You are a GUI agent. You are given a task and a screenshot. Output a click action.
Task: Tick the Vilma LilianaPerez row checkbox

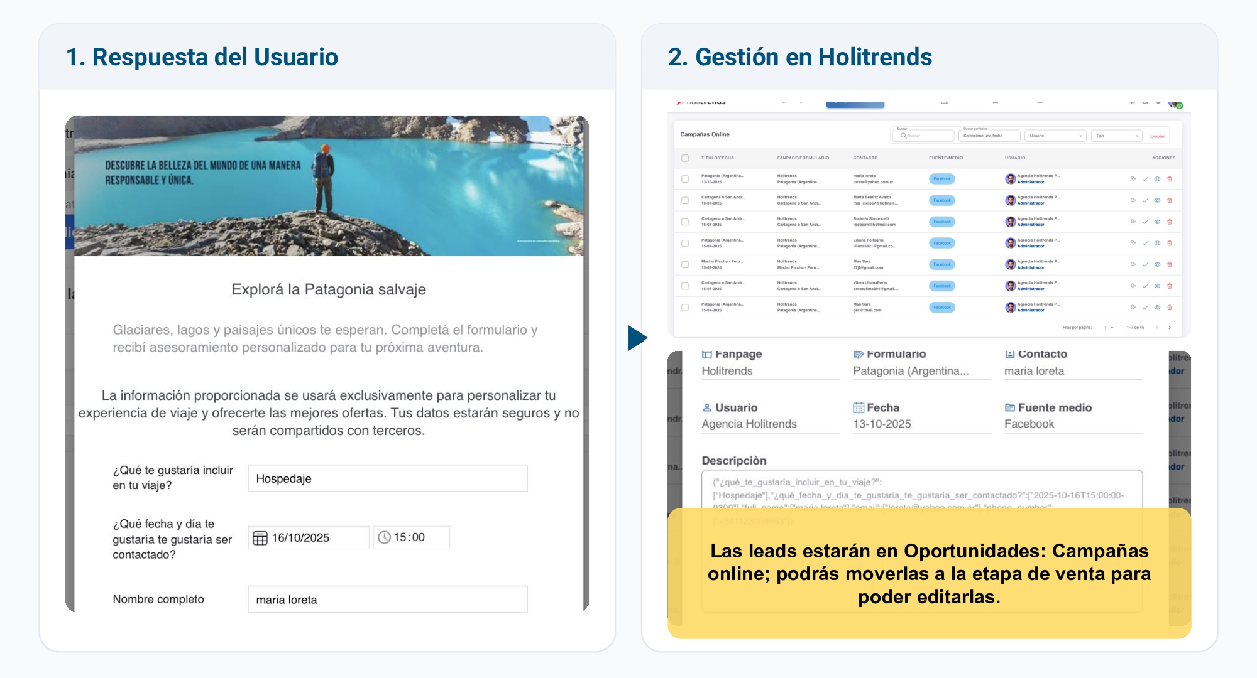click(685, 286)
